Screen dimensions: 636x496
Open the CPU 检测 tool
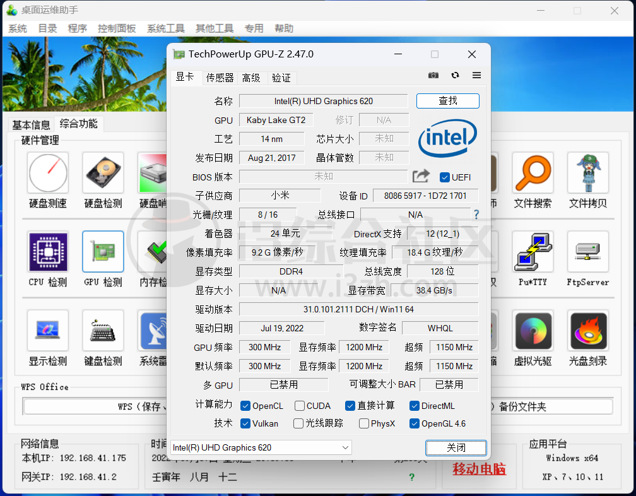point(48,252)
